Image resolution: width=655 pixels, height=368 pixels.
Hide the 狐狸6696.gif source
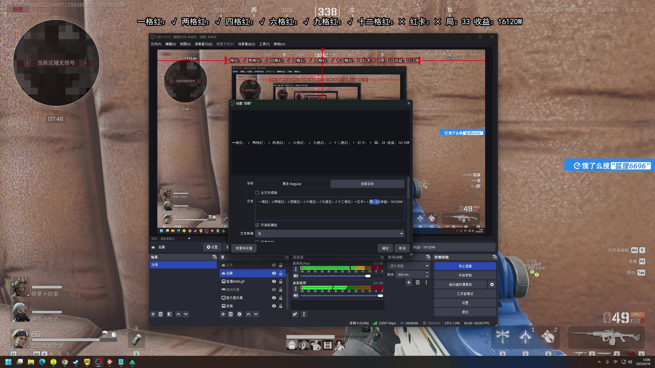point(274,281)
